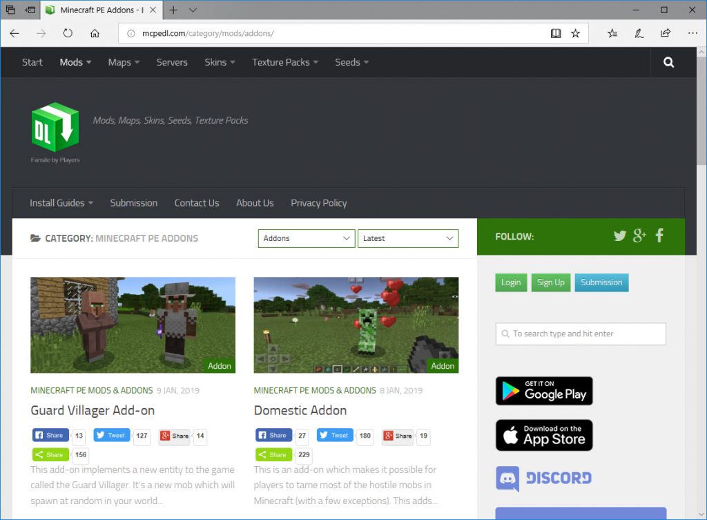Open the Servers menu item
Screen dimensions: 707x520
pyautogui.click(x=172, y=62)
